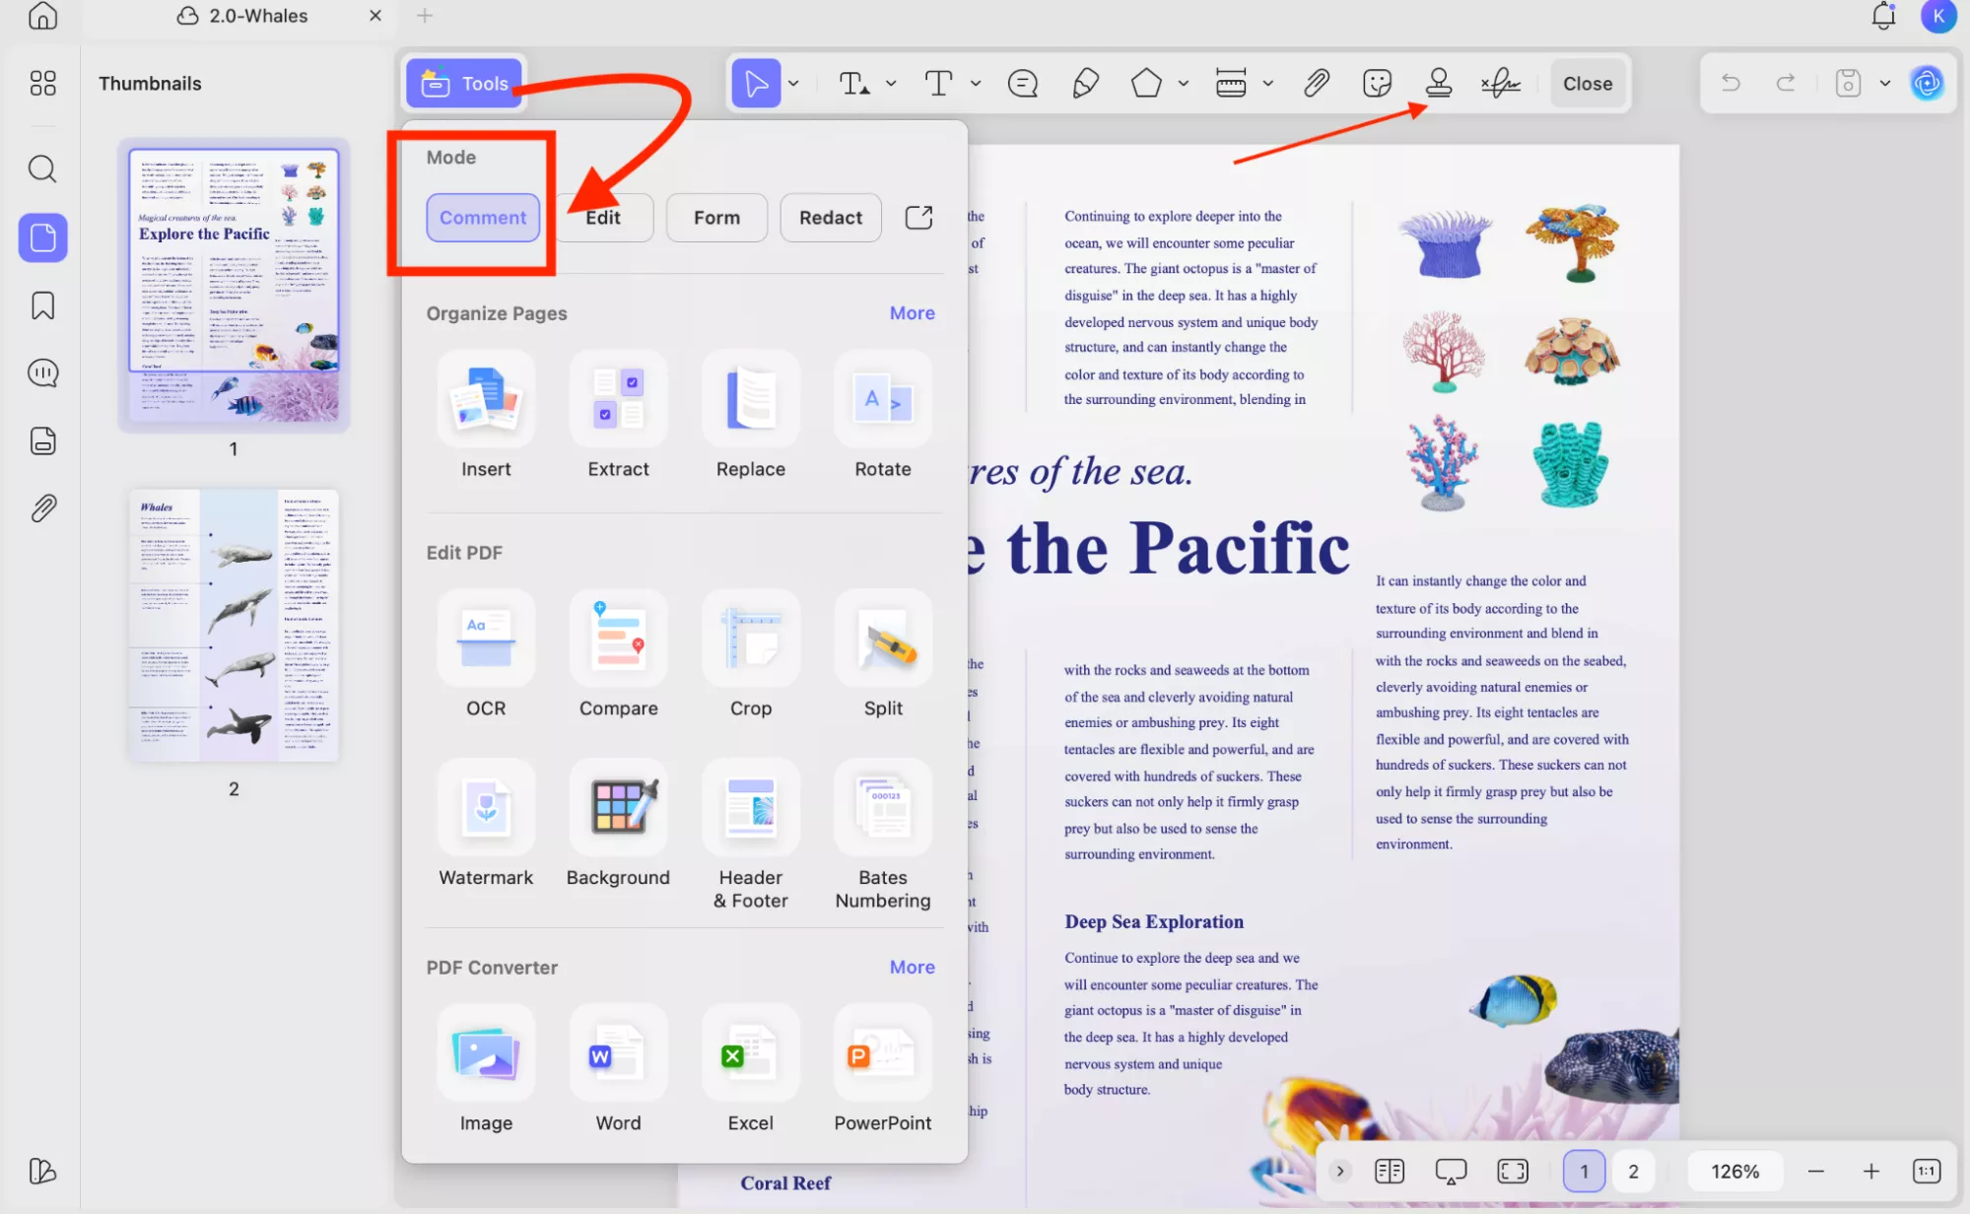This screenshot has height=1214, width=1970.
Task: Open page 2 thumbnail of Whales document
Action: tap(233, 624)
